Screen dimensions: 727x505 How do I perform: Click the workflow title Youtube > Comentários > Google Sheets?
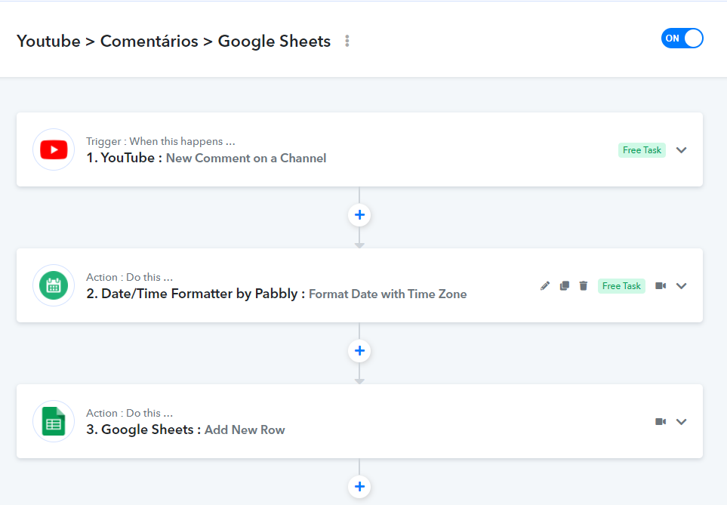[x=174, y=42]
